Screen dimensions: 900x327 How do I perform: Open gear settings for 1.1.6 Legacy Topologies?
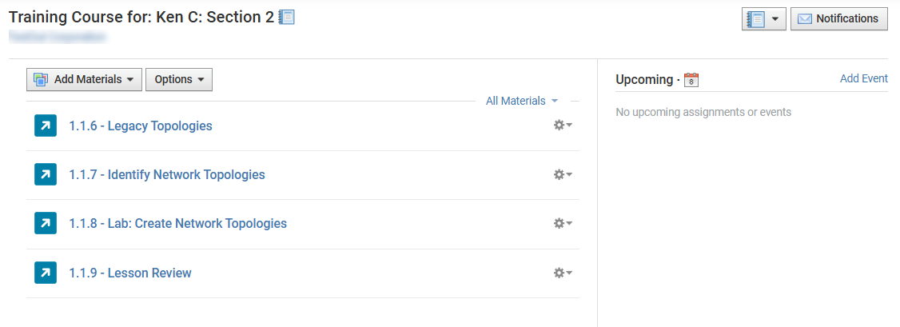click(x=563, y=126)
